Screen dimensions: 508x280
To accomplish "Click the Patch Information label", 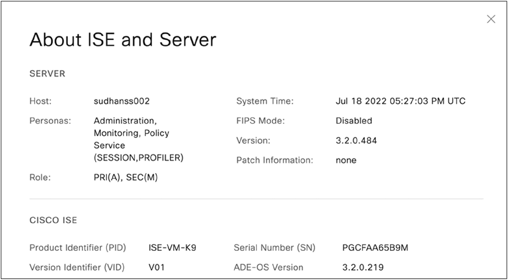I will pyautogui.click(x=274, y=160).
